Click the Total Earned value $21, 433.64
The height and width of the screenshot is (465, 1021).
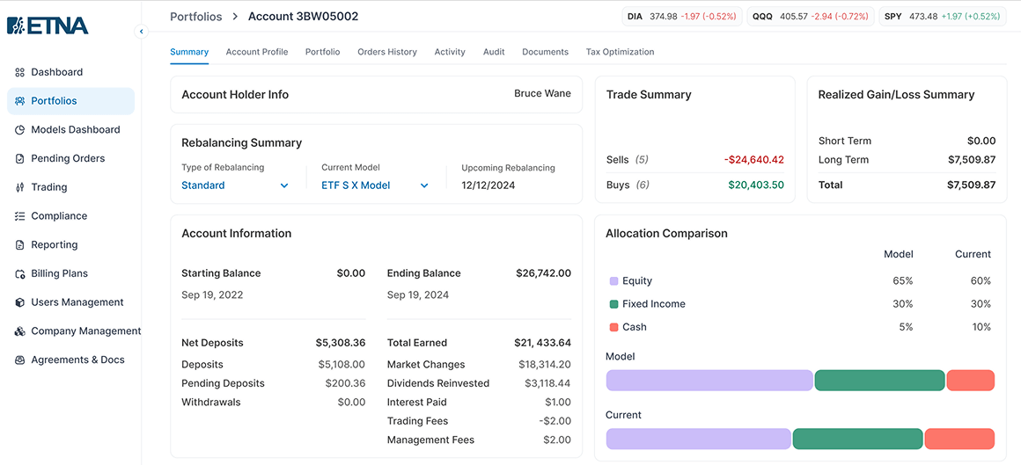pos(542,343)
